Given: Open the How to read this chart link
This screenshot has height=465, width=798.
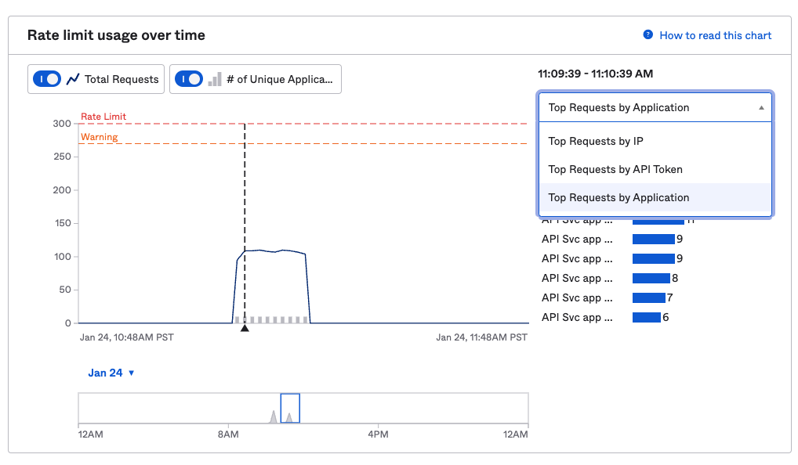Looking at the screenshot, I should pos(715,35).
